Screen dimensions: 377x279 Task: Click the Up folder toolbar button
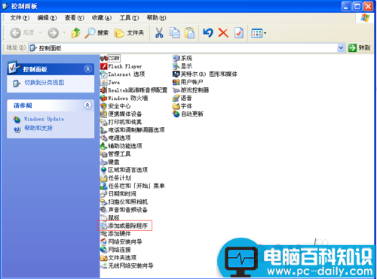[x=75, y=33]
